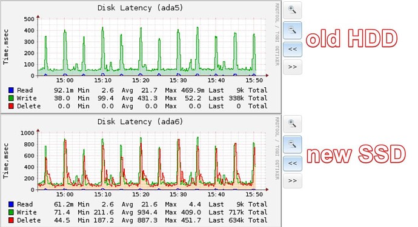Click the ada6 Write Last value 409.0
Image resolution: width=418 pixels, height=227 pixels.
(x=191, y=212)
